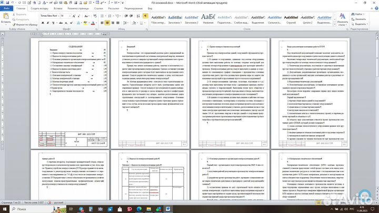Click align text right icon
Viewport: 379px width, 213px height.
(113, 23)
